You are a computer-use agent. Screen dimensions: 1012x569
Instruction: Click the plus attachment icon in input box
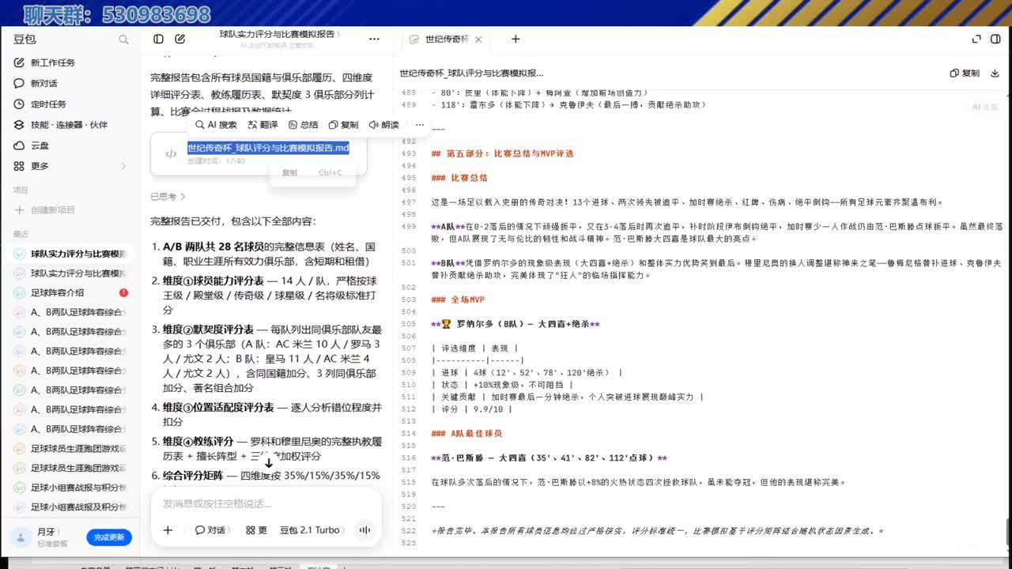point(168,530)
